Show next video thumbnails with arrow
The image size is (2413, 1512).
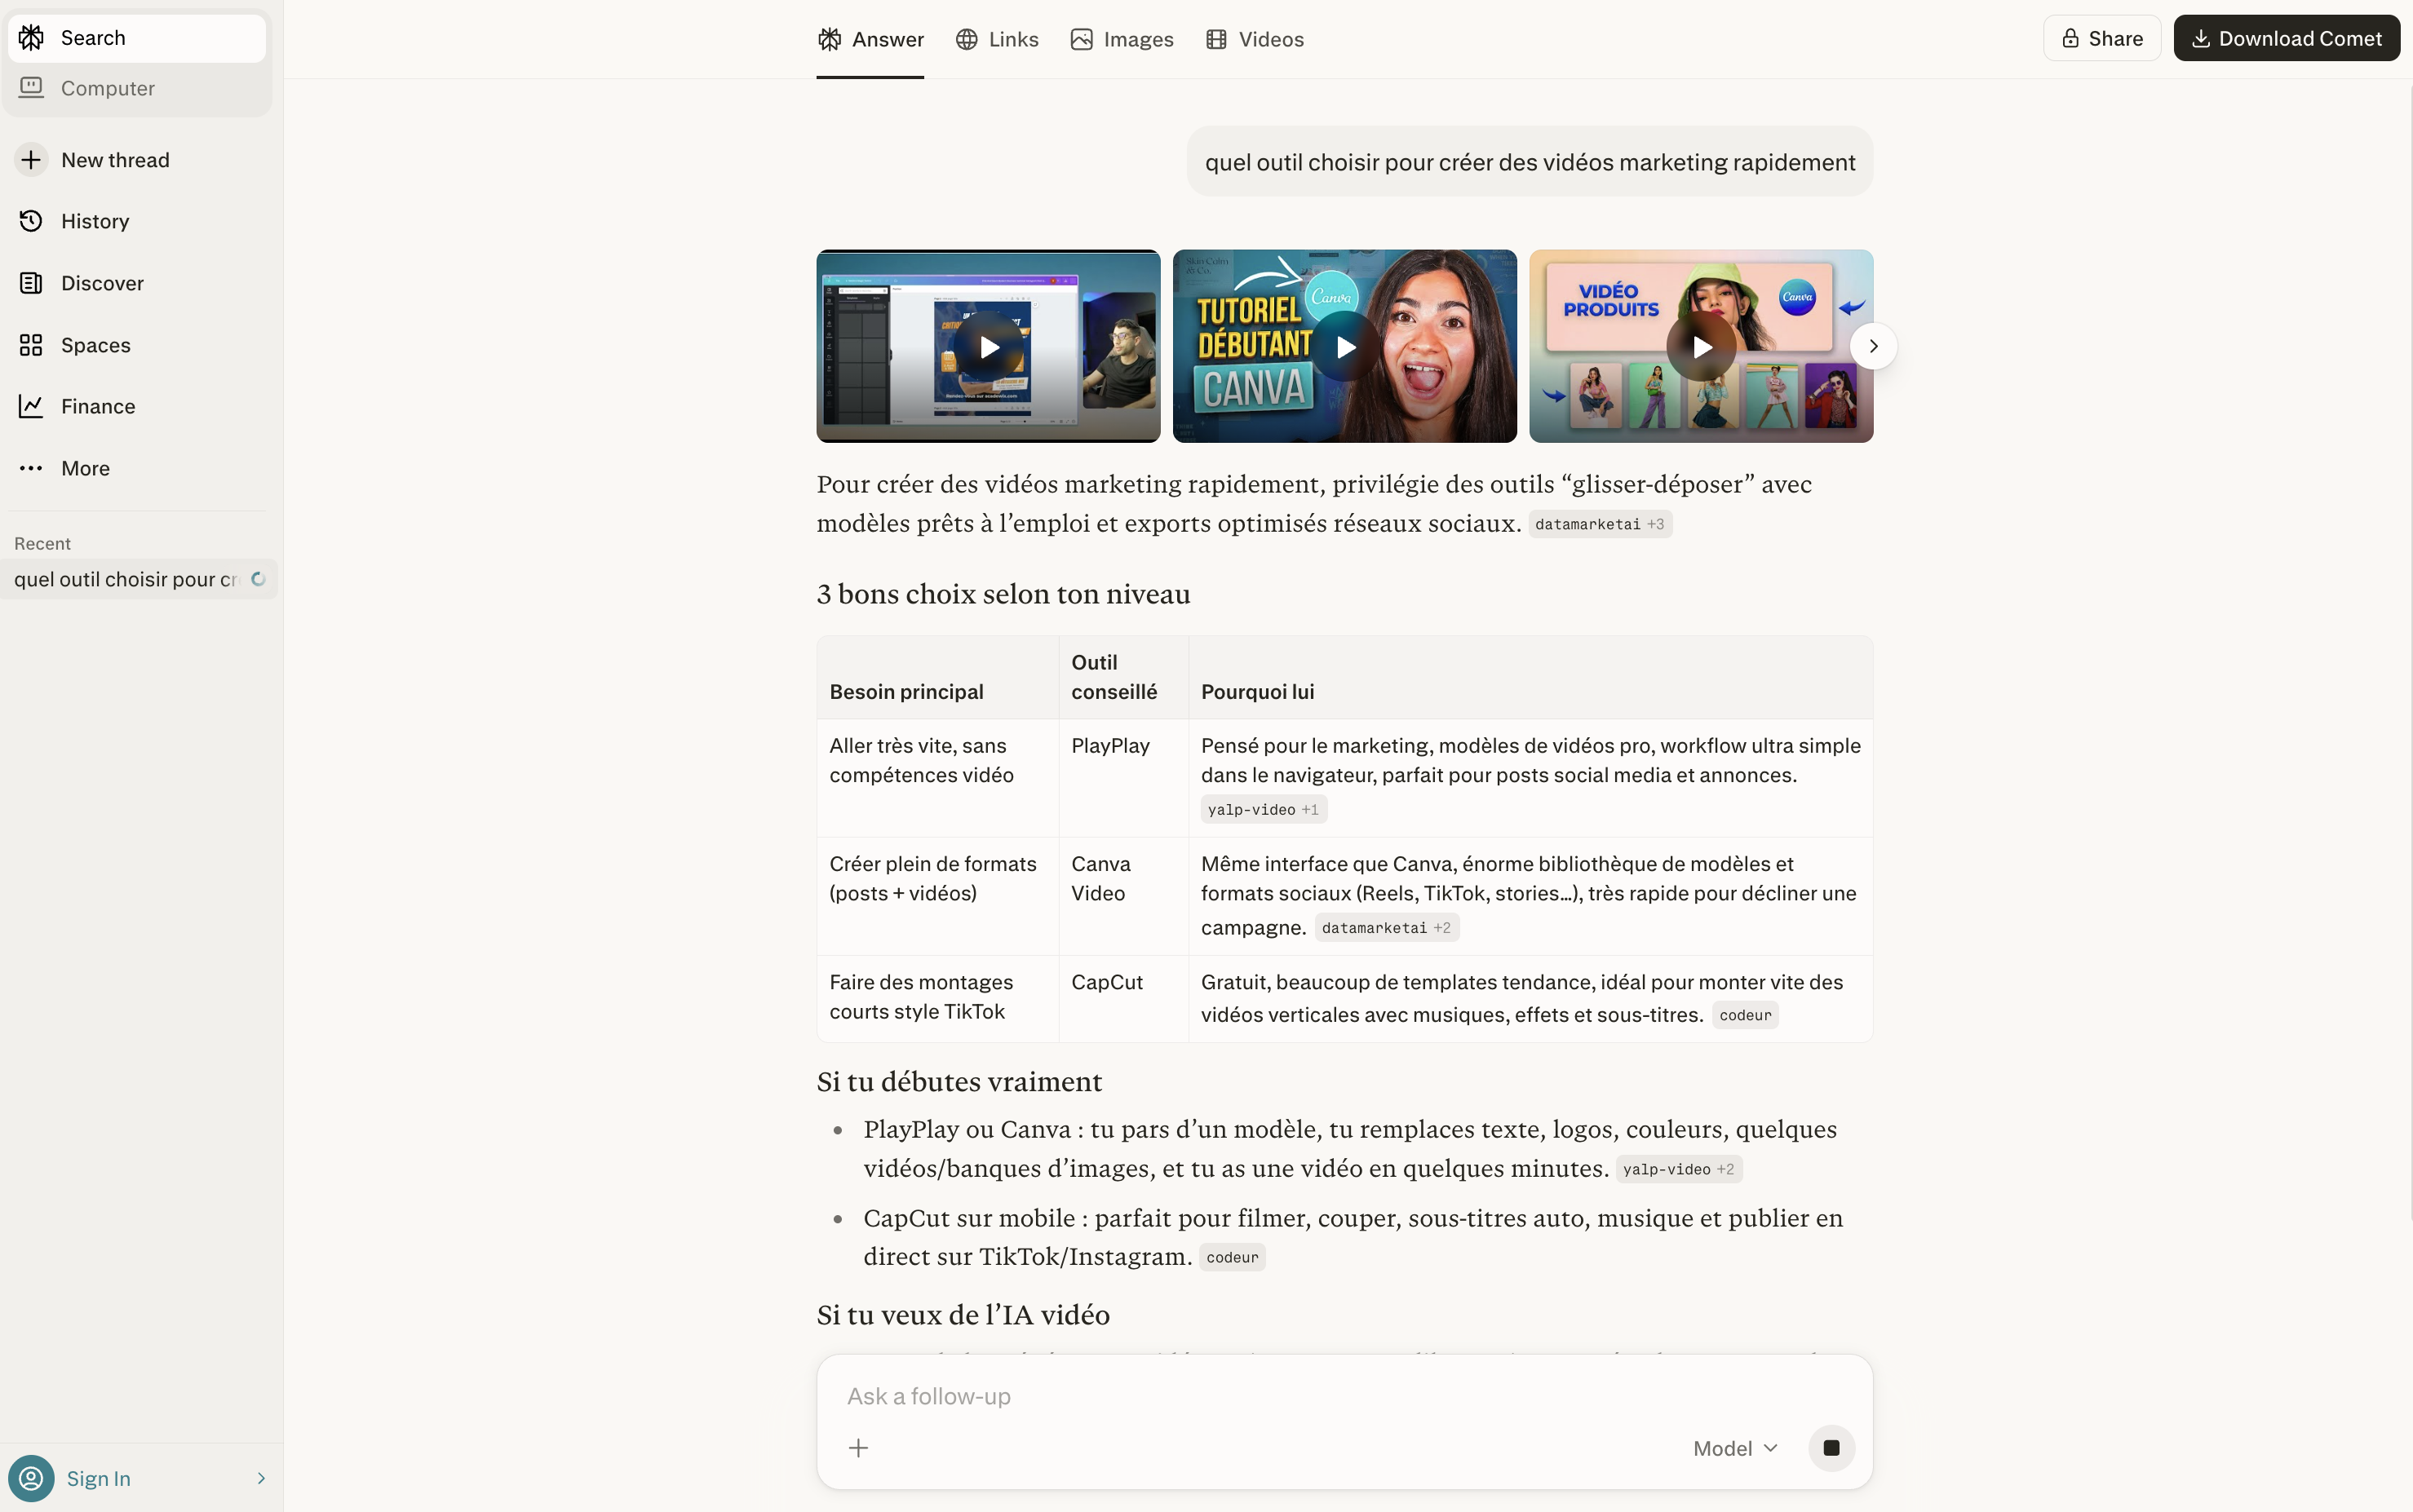(x=1873, y=346)
